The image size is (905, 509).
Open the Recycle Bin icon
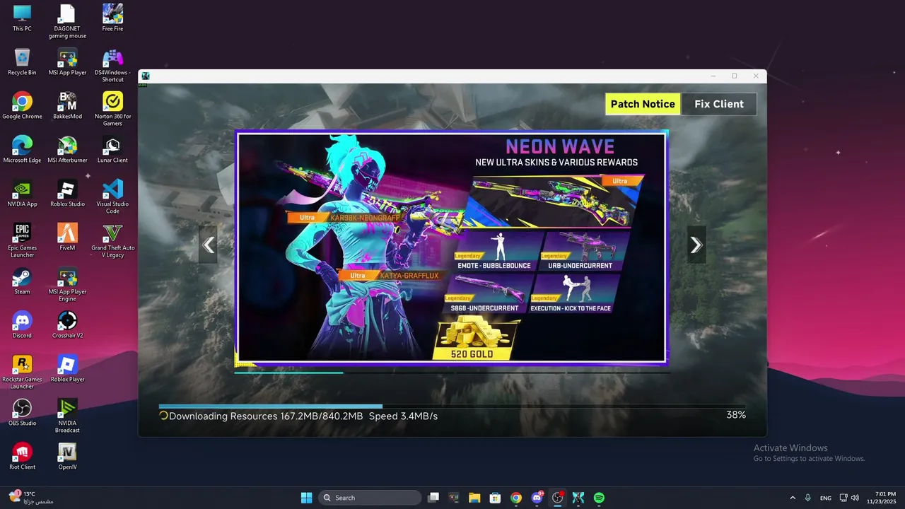(x=22, y=62)
